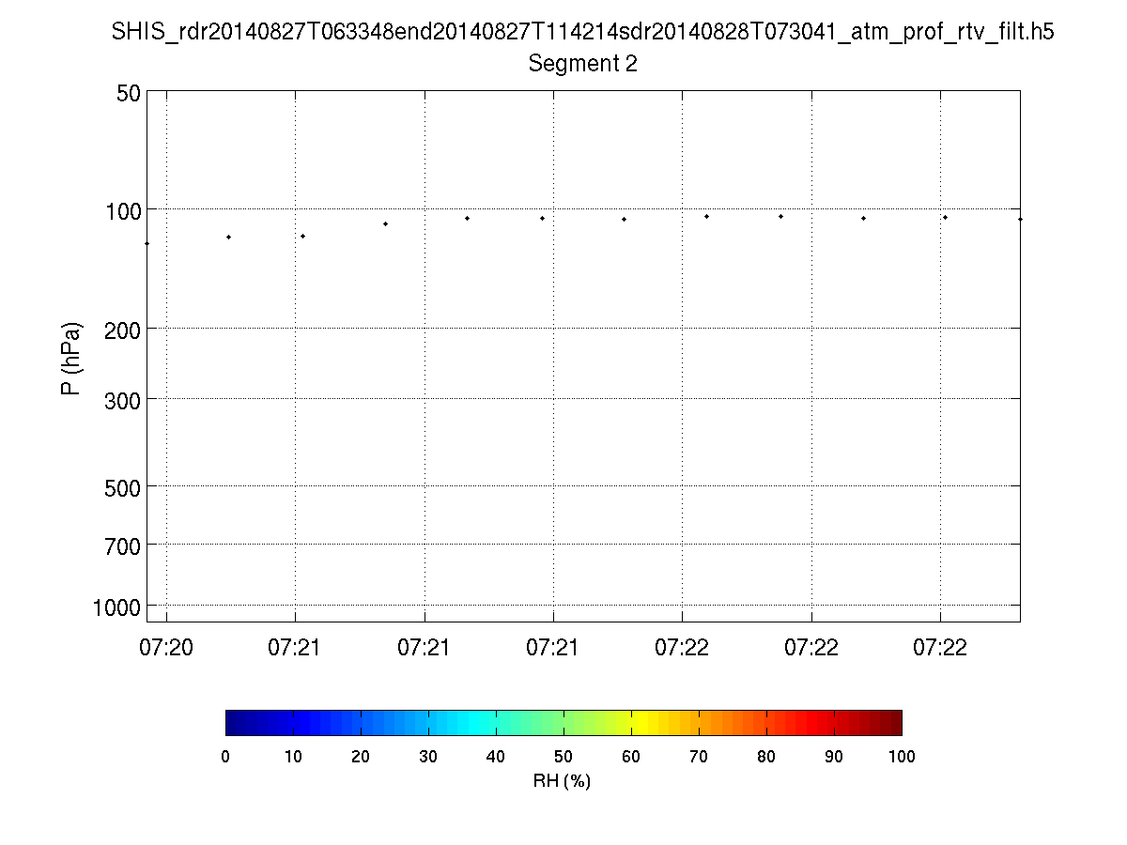This screenshot has height=845, width=1127.
Task: Click the "RH (%)" colorbar label
Action: pos(562,781)
